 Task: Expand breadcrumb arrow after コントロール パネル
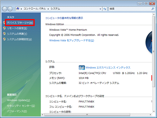coord(48,9)
